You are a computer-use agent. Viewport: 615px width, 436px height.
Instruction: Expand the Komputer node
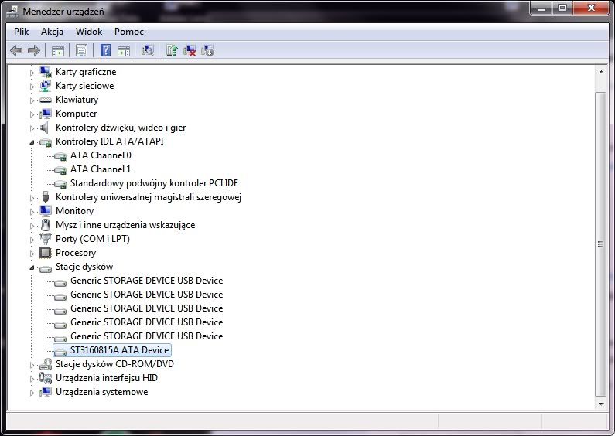click(x=32, y=114)
